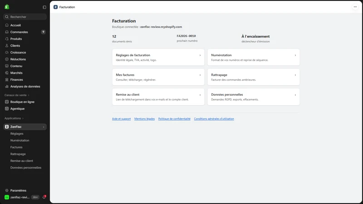Click the Marchés globe icon

[7, 73]
